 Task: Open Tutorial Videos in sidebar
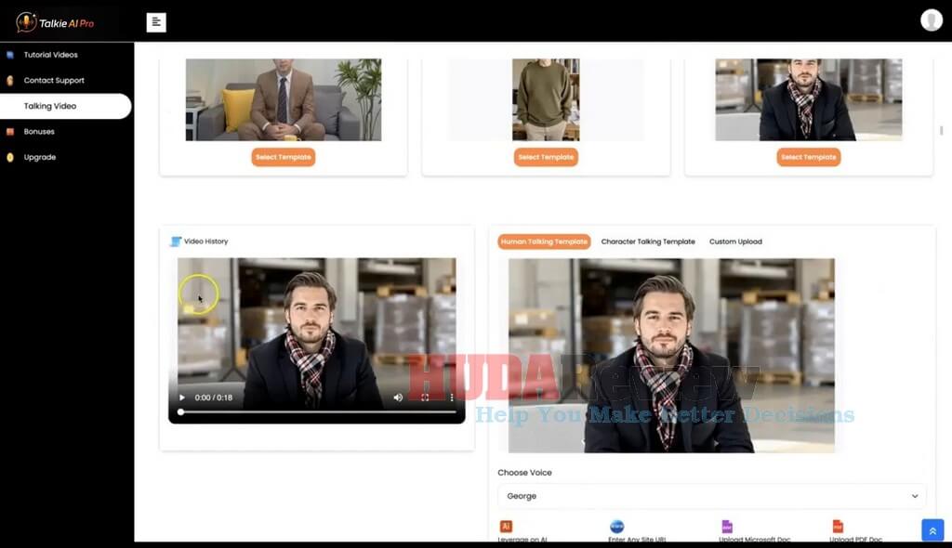(x=50, y=55)
